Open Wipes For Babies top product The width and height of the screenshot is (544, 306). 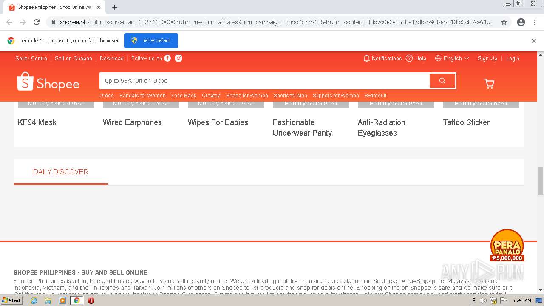[x=218, y=122]
